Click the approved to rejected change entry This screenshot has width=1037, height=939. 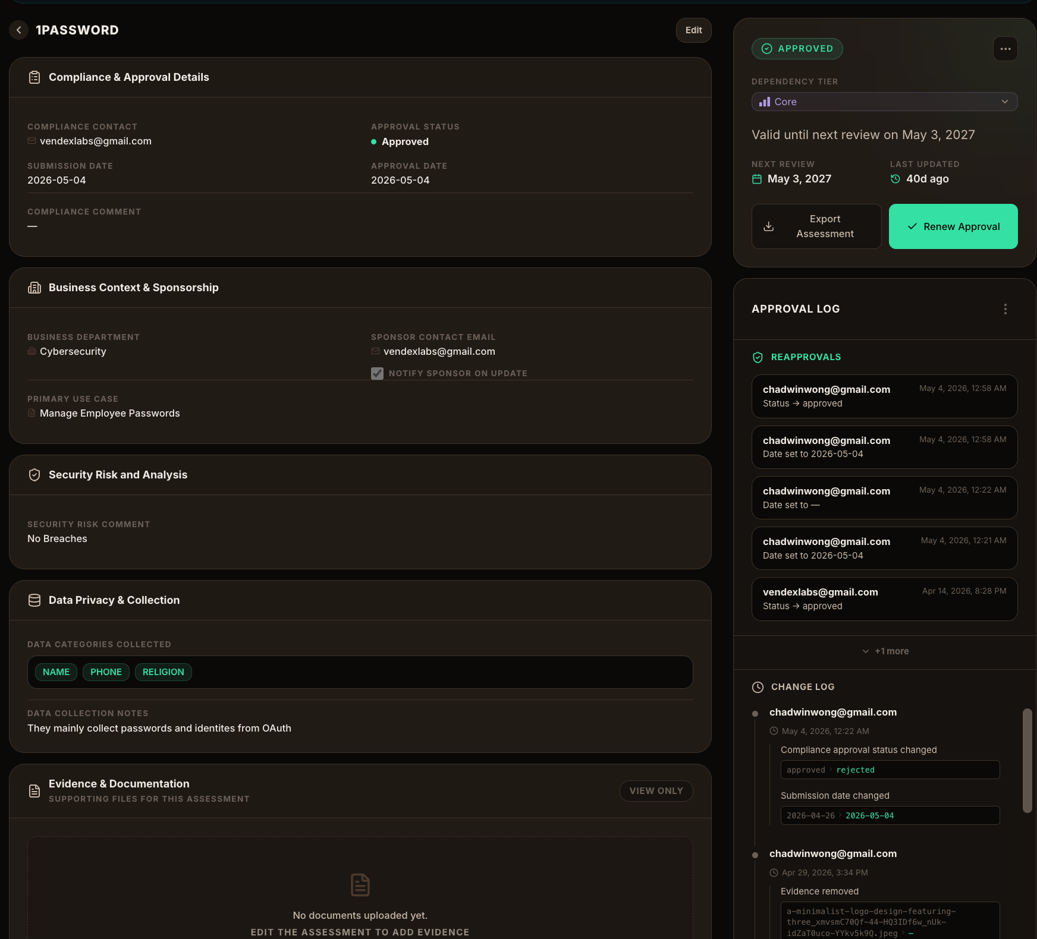(890, 770)
